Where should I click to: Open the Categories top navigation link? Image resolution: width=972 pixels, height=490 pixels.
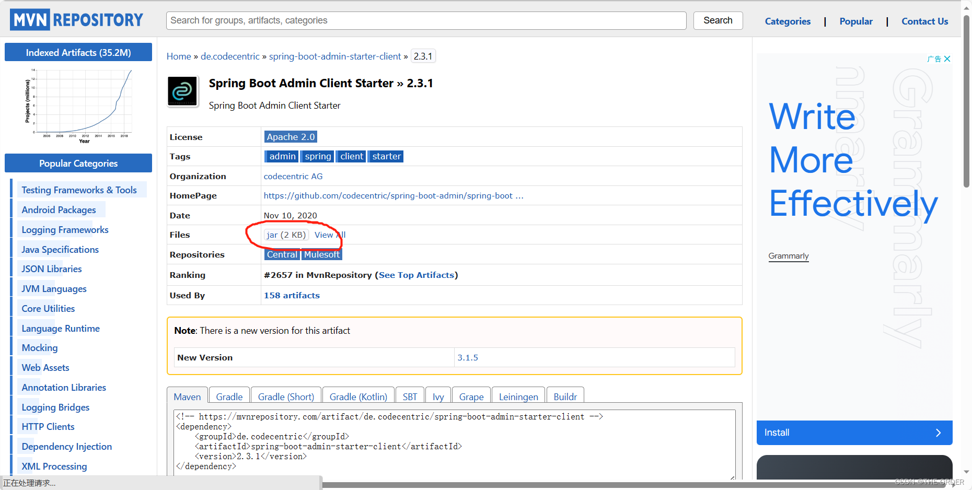[788, 21]
